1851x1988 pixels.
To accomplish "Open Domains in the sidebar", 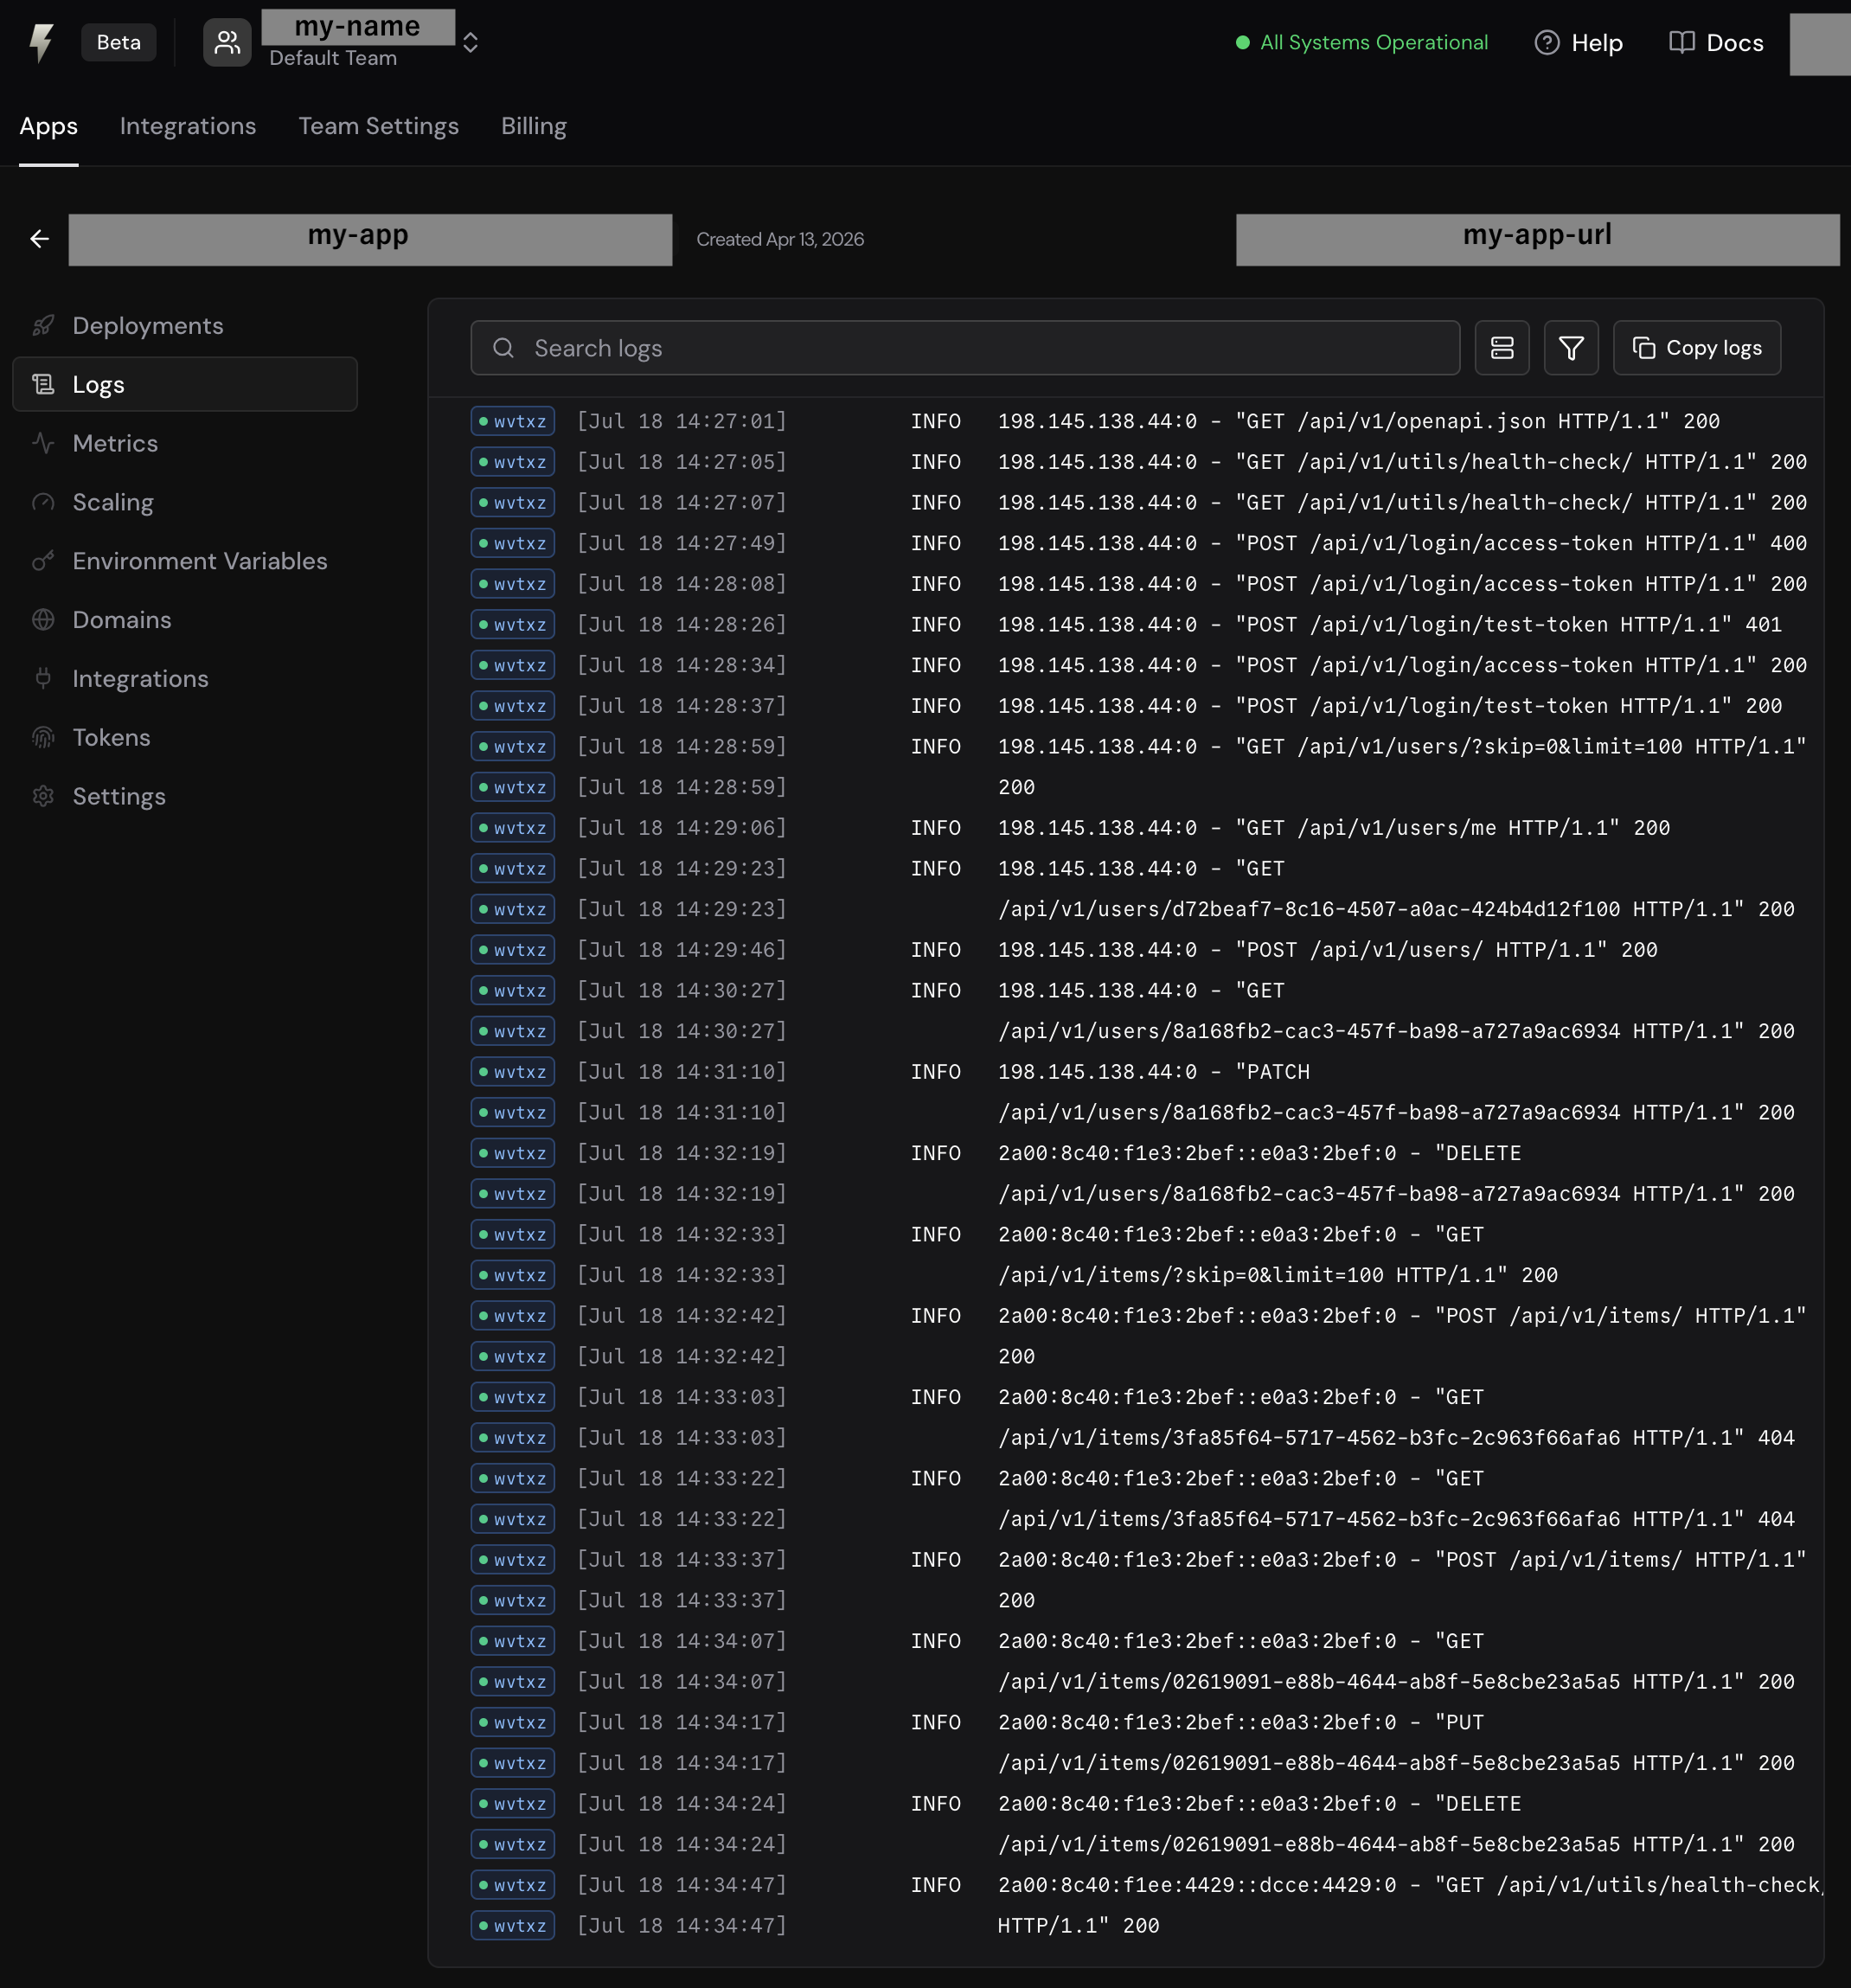I will click(x=184, y=620).
